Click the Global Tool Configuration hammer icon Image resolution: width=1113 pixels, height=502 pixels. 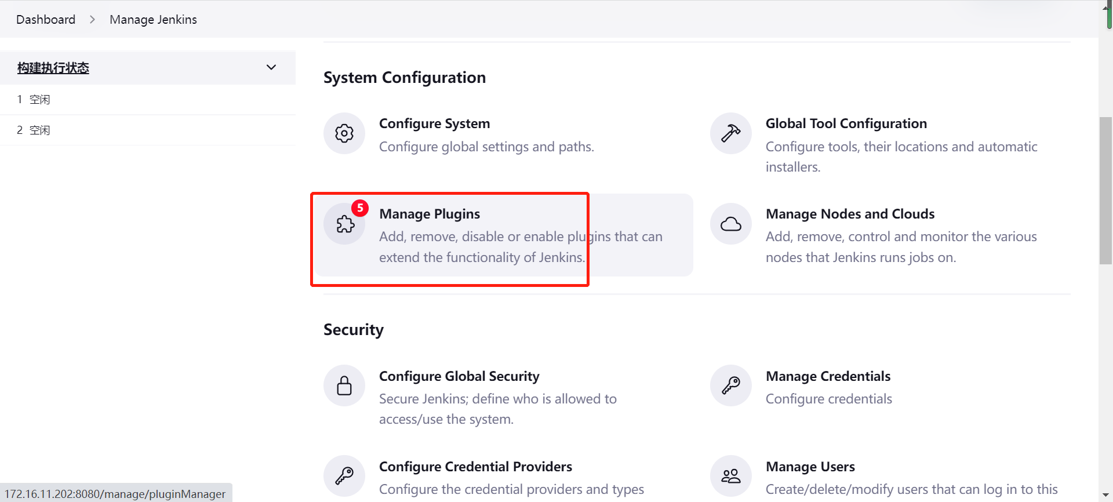(730, 133)
